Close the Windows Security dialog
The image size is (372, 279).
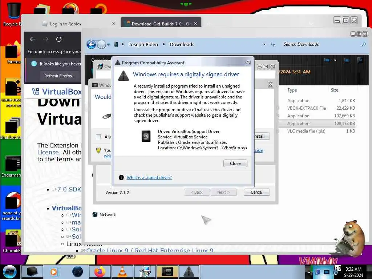[x=270, y=85]
